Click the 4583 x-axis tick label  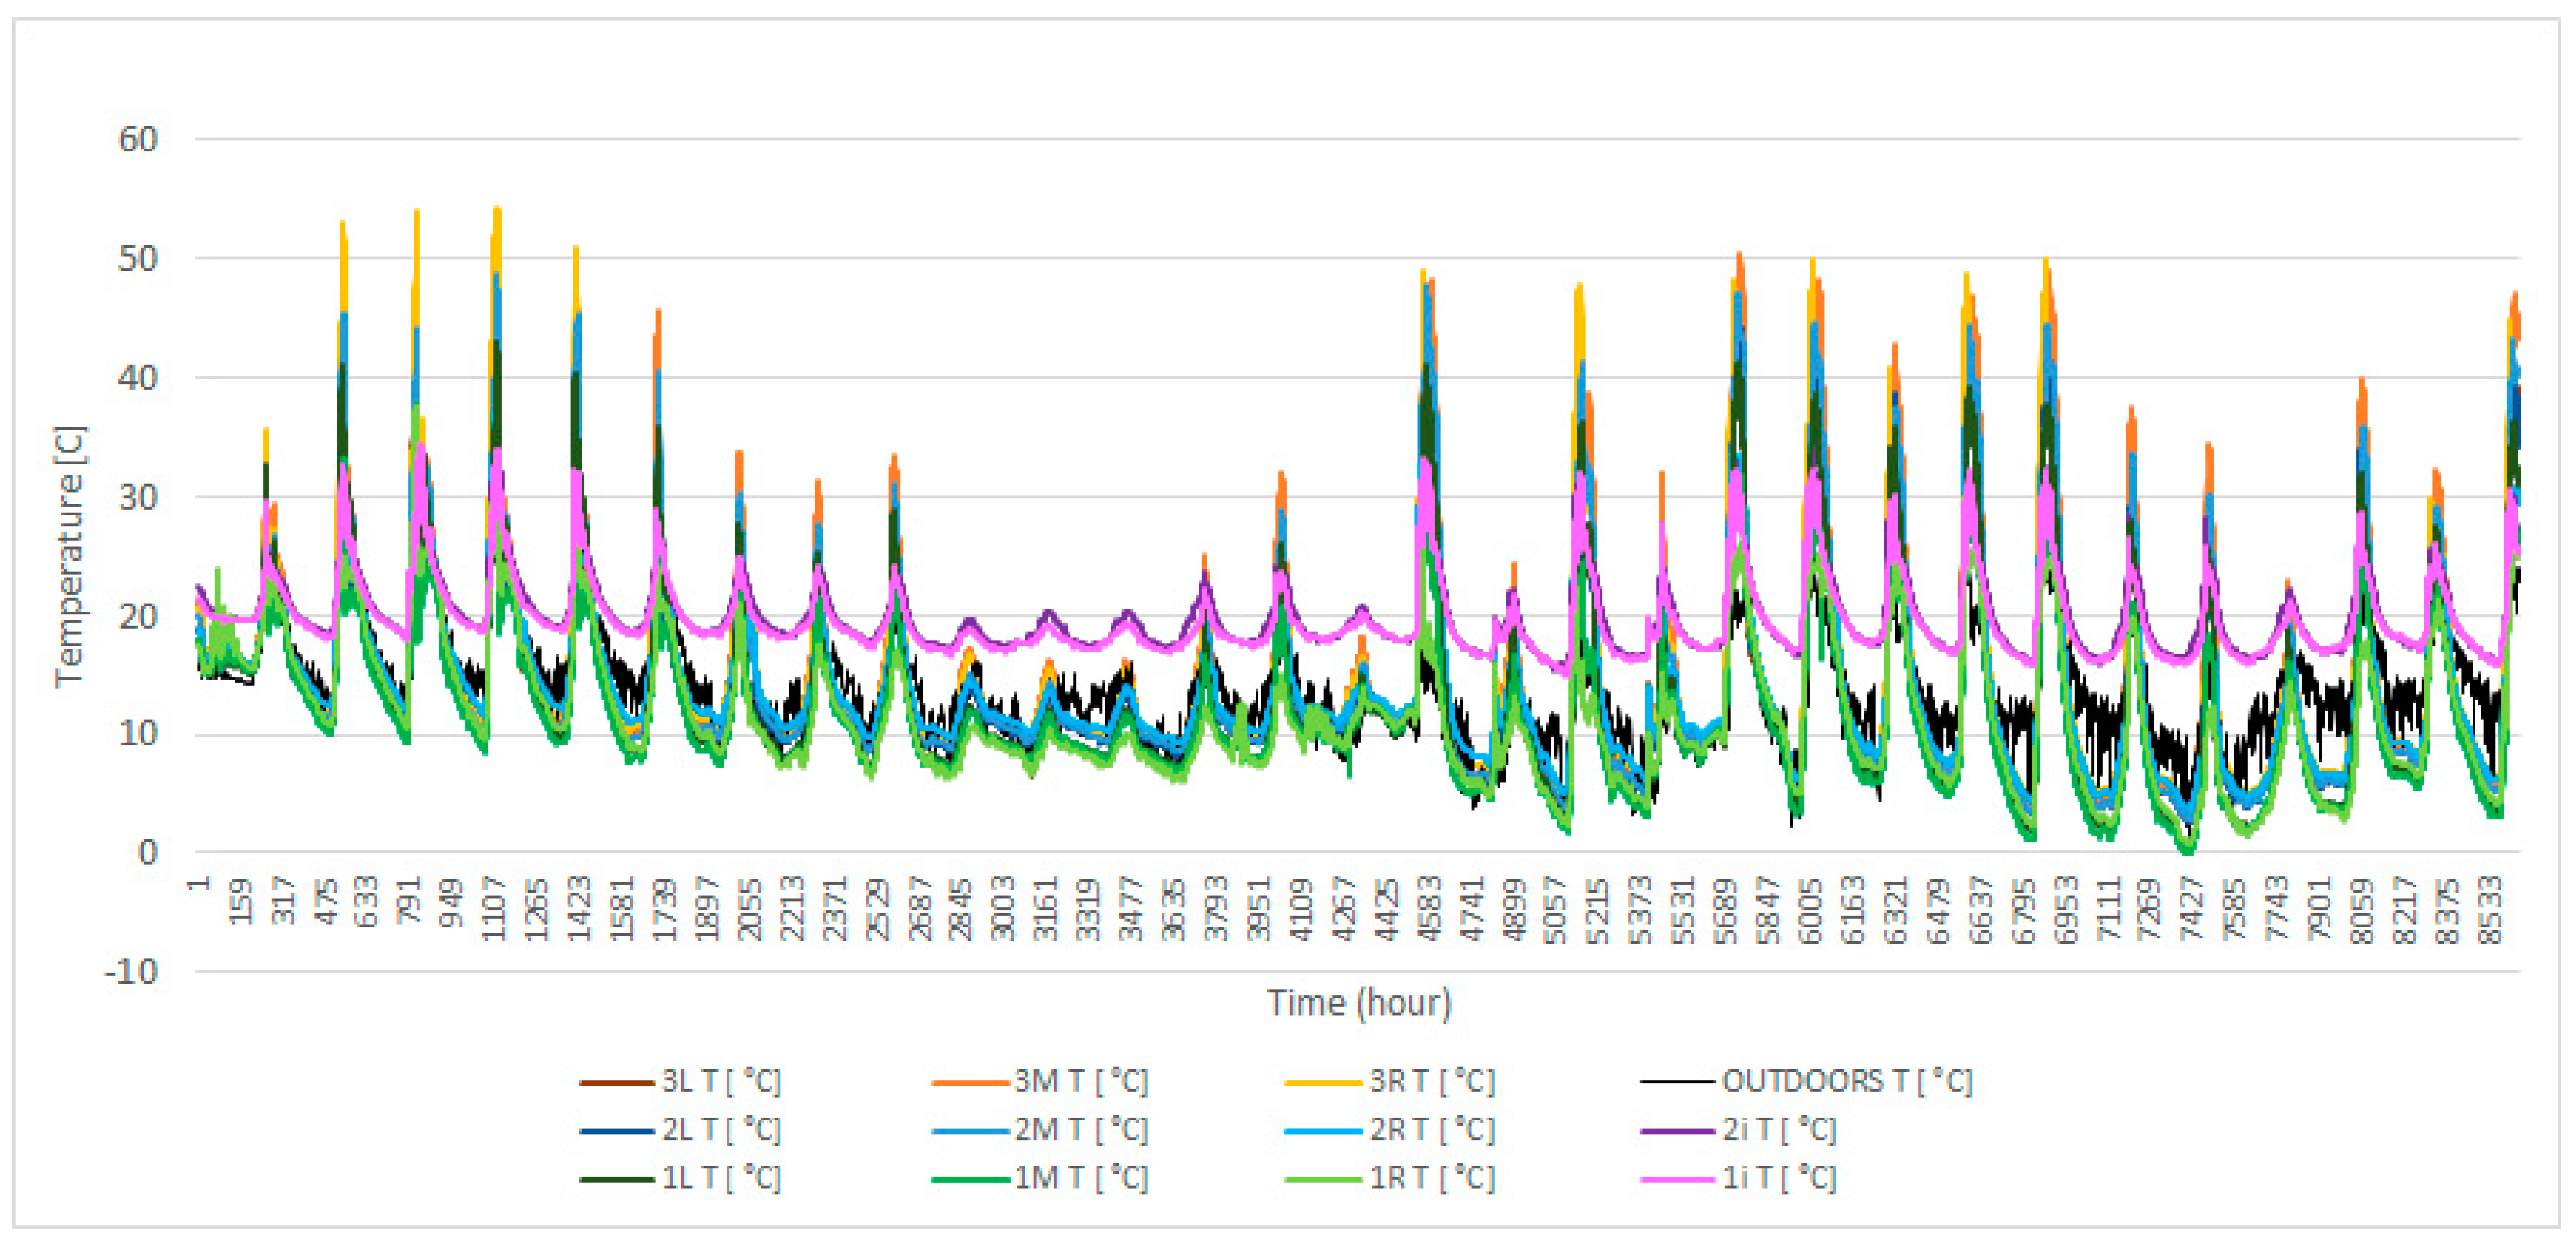point(1429,909)
